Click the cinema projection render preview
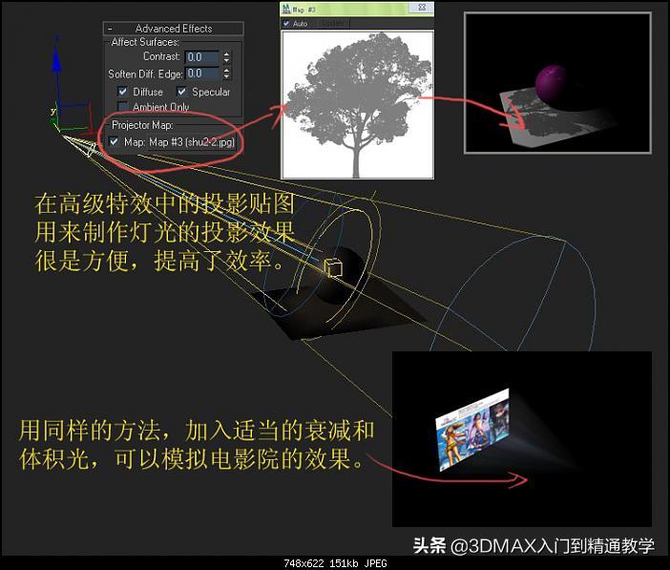This screenshot has height=570, width=670. (x=522, y=439)
